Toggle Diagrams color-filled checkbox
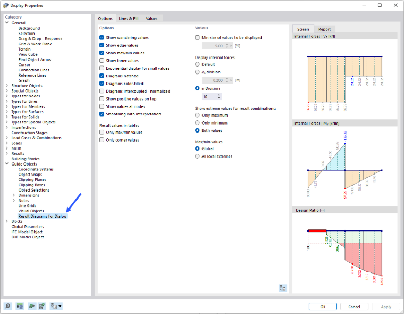 pyautogui.click(x=102, y=84)
